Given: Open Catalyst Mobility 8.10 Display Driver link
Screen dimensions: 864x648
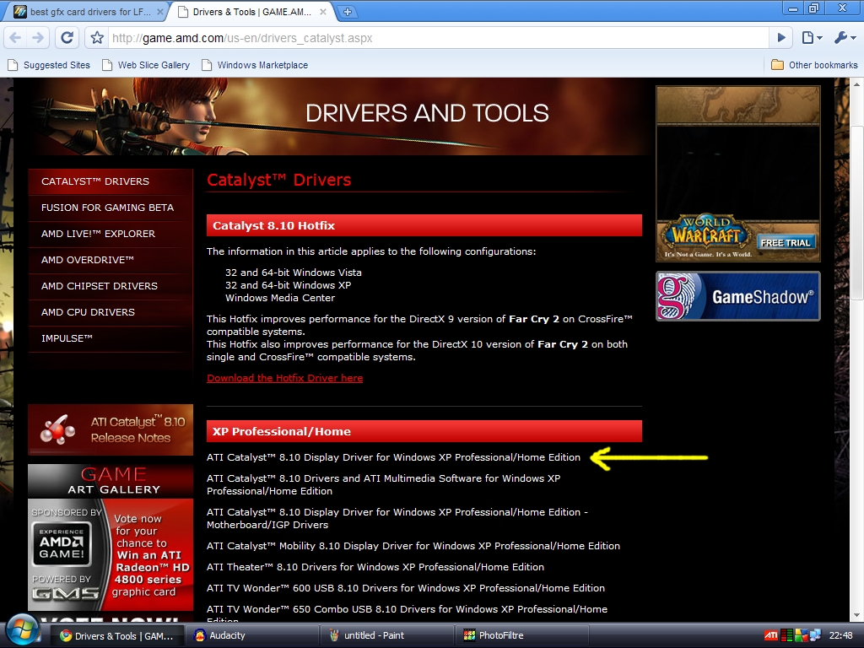Looking at the screenshot, I should [413, 546].
